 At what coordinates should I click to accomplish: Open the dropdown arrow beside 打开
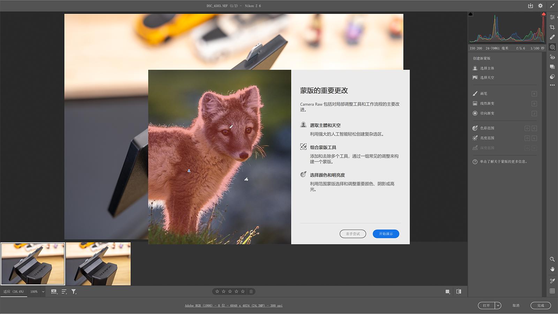coord(498,306)
